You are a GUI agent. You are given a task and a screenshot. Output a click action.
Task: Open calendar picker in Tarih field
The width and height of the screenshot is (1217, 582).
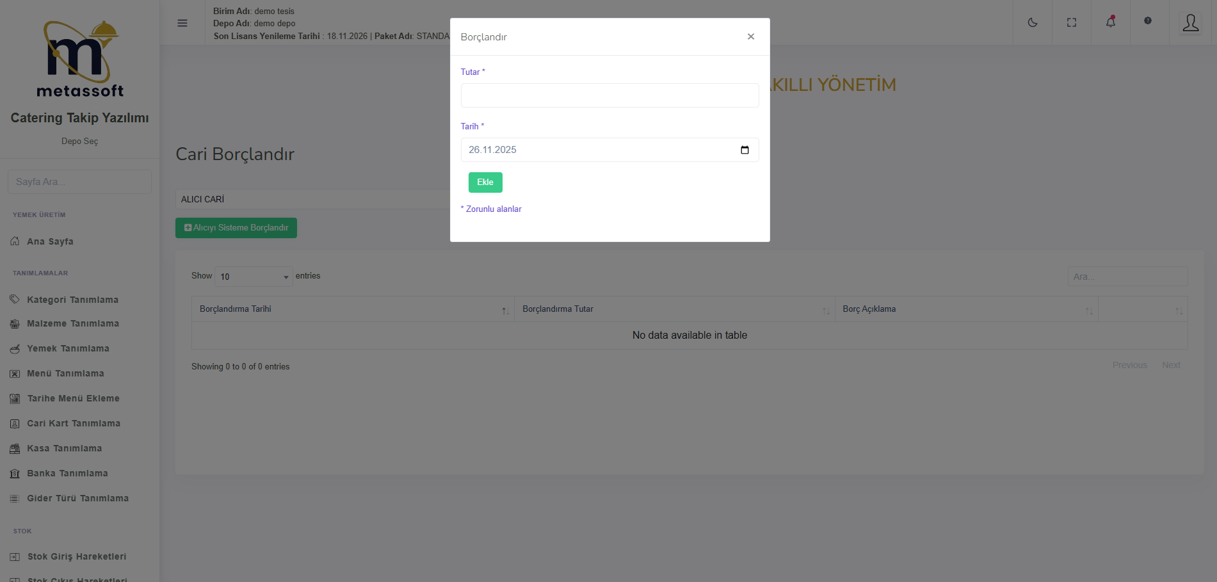tap(745, 150)
